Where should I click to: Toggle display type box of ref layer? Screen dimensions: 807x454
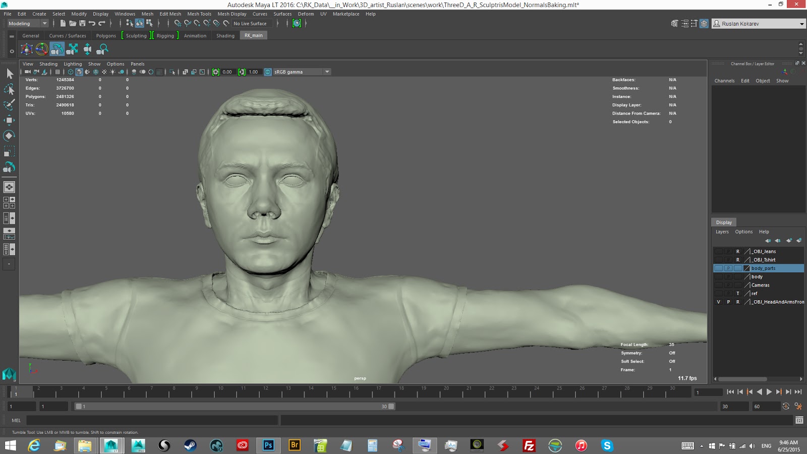[x=737, y=294]
